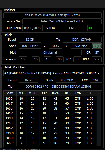Viewport: 105px width, 150px height.
Task: Click the DDR4 SDRAM type field
Action: (x=82, y=40)
